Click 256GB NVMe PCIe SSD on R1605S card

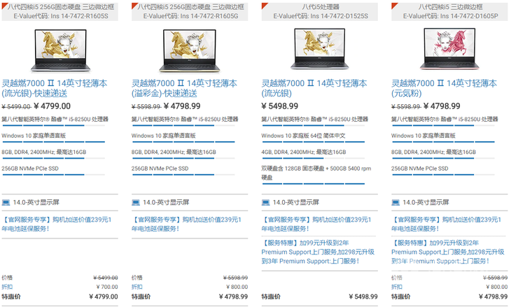(30, 169)
